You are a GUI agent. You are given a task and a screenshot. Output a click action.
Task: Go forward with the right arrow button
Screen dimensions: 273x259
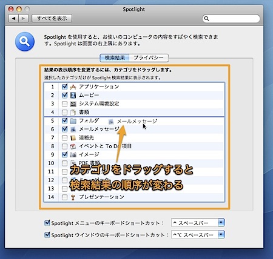coord(24,19)
